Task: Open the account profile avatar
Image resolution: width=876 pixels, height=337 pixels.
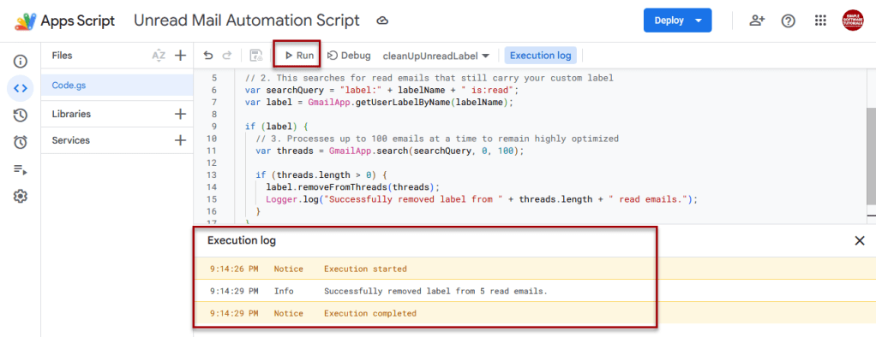Action: [853, 21]
